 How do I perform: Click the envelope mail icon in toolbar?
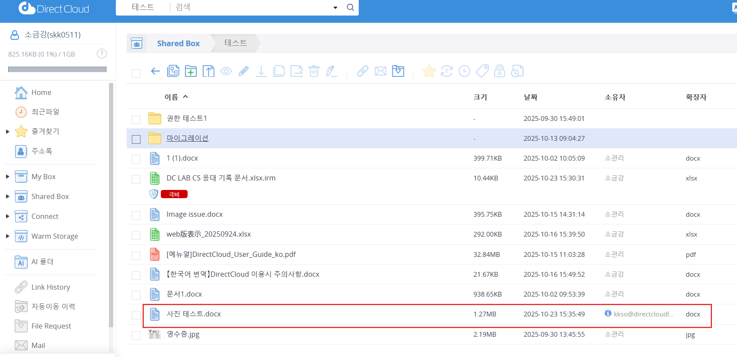tap(380, 71)
